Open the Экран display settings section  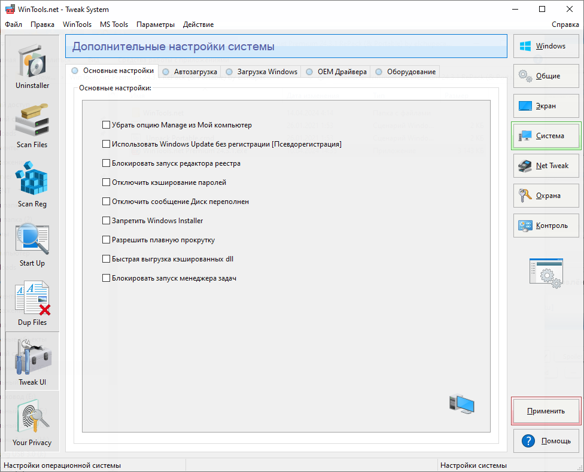(546, 106)
